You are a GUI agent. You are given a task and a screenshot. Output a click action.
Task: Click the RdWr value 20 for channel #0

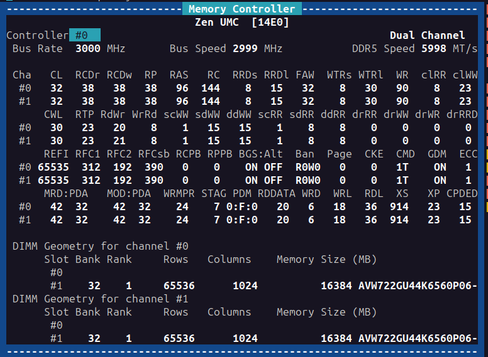point(119,127)
